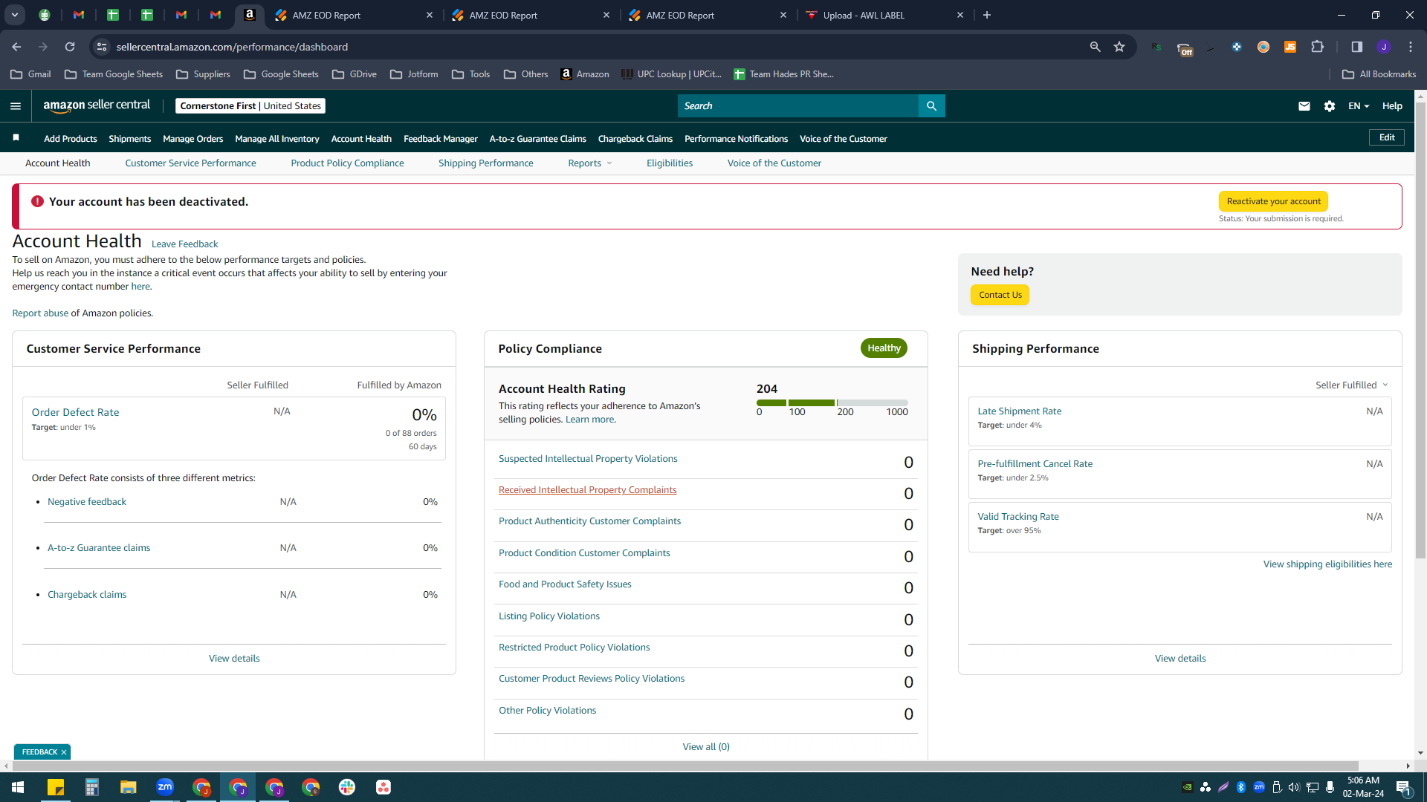The height and width of the screenshot is (802, 1427).
Task: Click the Edit favorites bar button
Action: coord(1387,137)
